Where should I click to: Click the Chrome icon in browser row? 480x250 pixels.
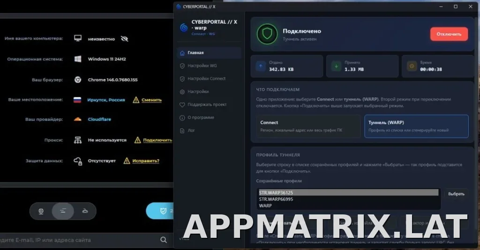point(78,80)
